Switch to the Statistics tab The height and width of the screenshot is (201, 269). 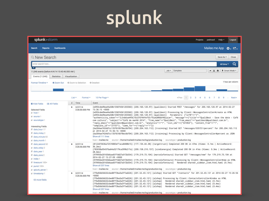tap(56, 76)
